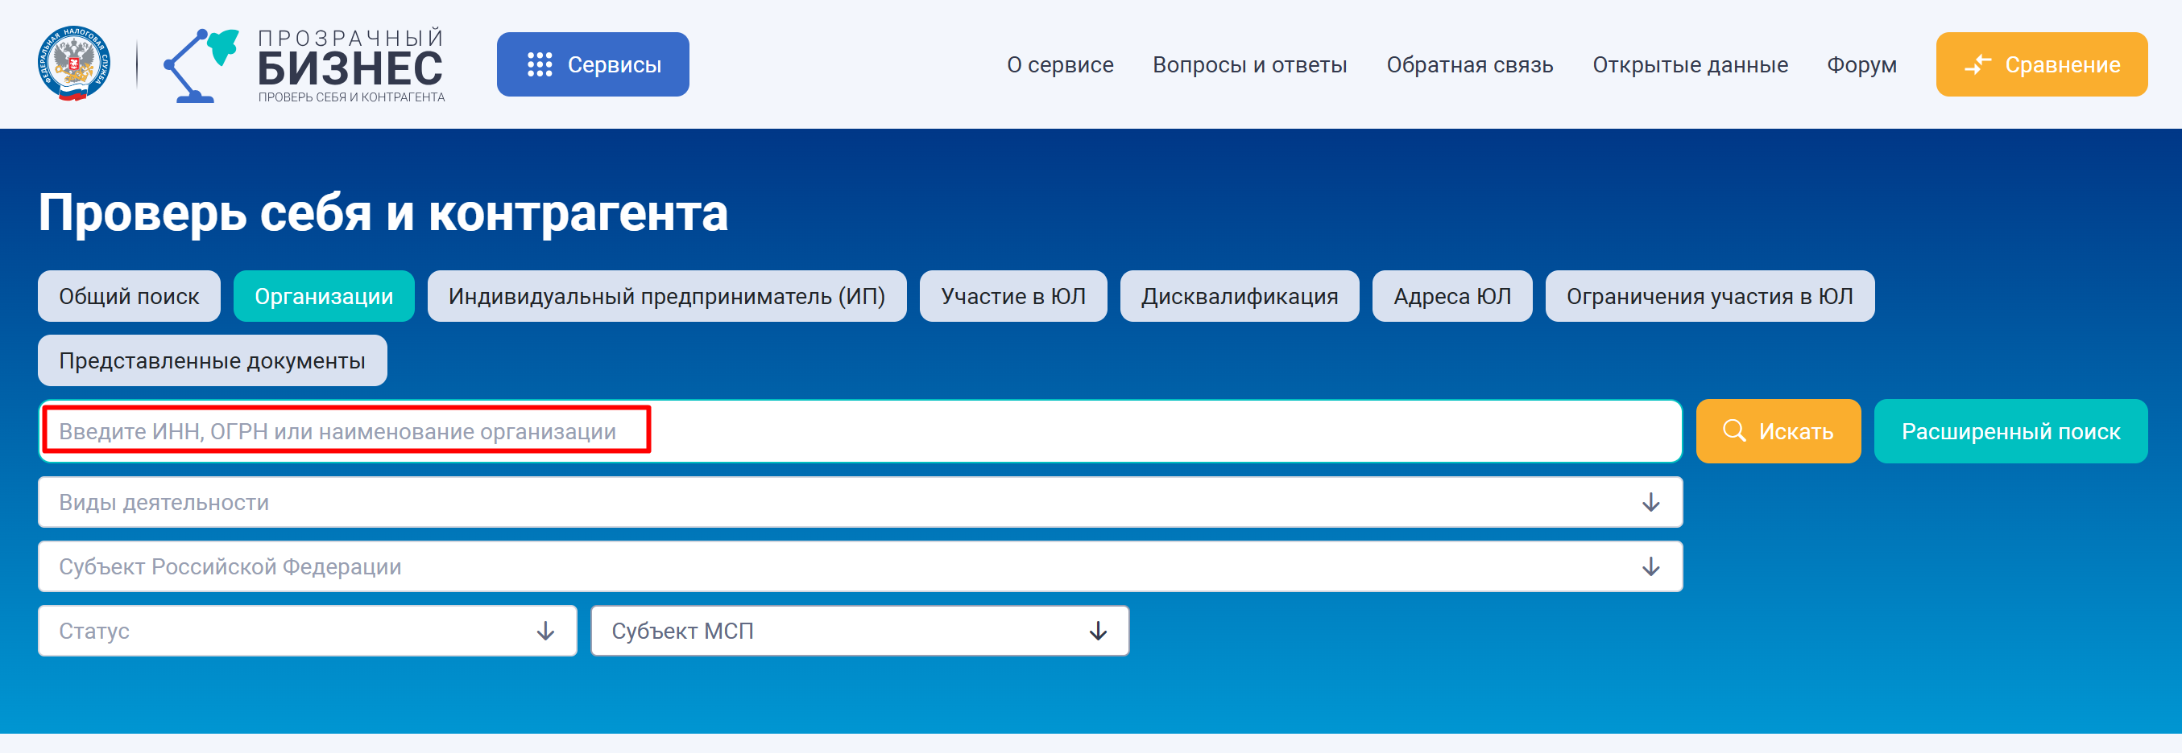Go to Вопросы и ответы page

tap(1248, 65)
